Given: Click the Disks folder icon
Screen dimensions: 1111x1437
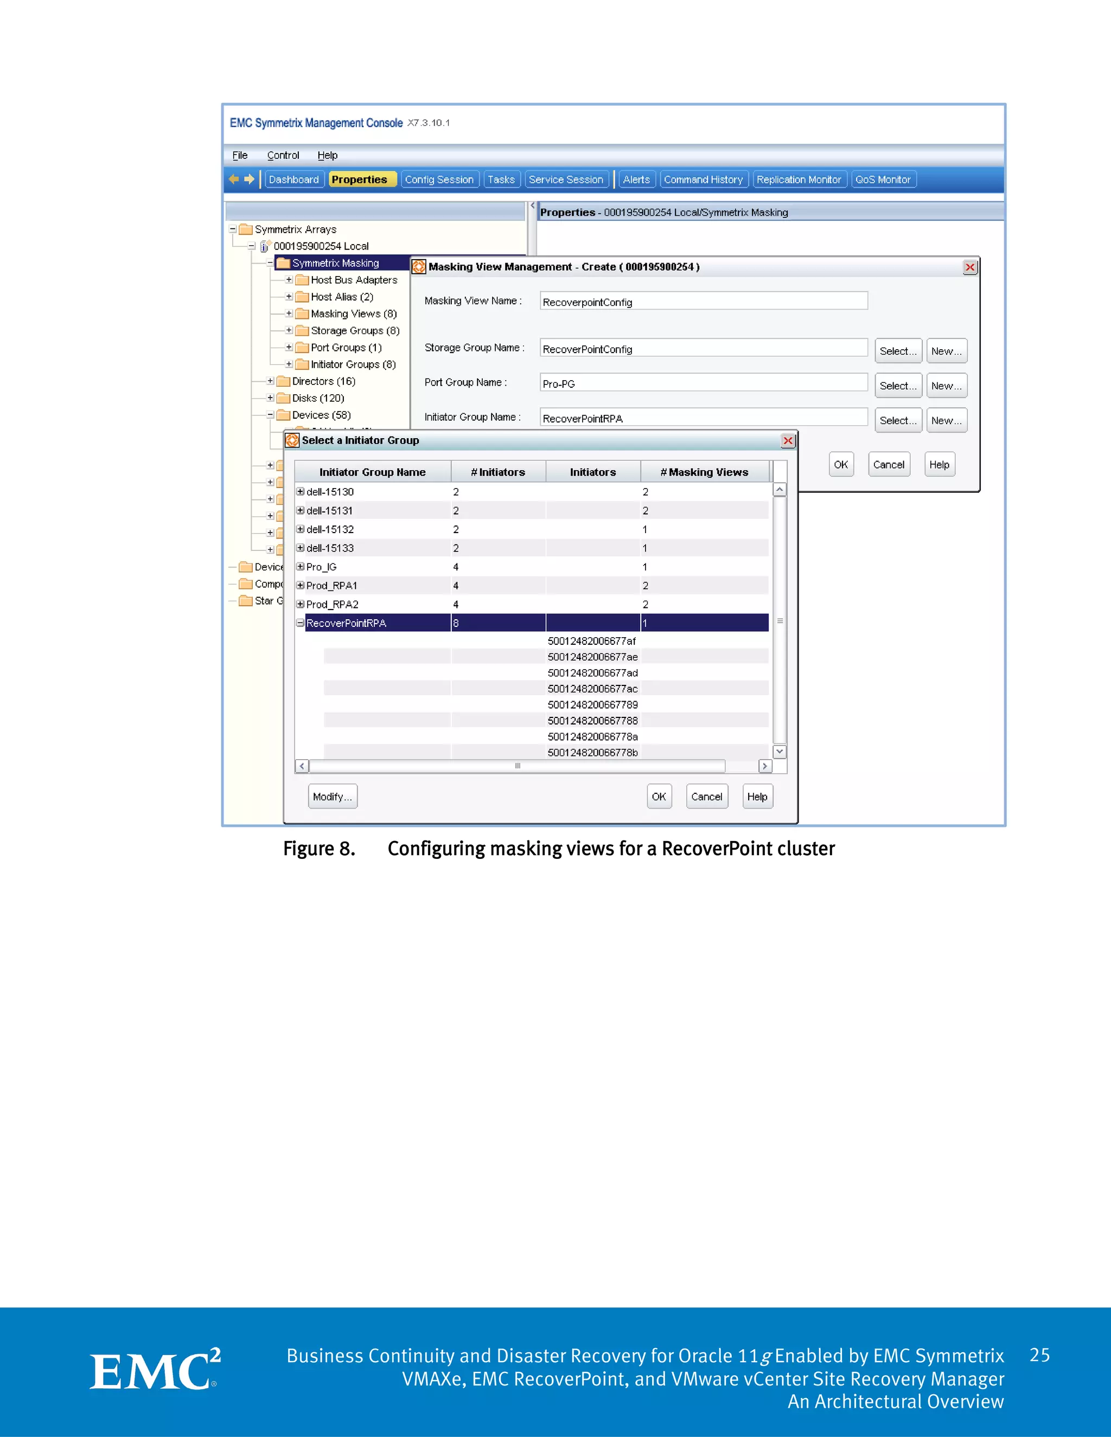Looking at the screenshot, I should click(284, 398).
